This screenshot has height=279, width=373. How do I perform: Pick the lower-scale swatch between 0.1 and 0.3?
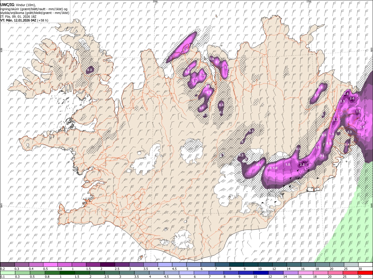8,273
